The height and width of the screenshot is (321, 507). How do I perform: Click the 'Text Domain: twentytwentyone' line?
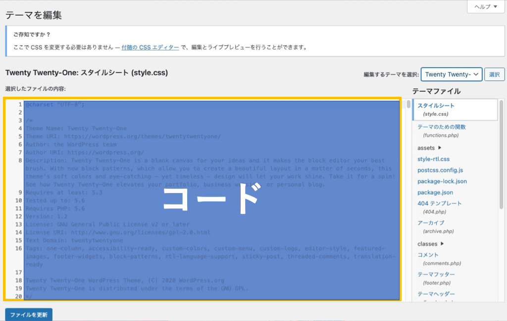[74, 241]
